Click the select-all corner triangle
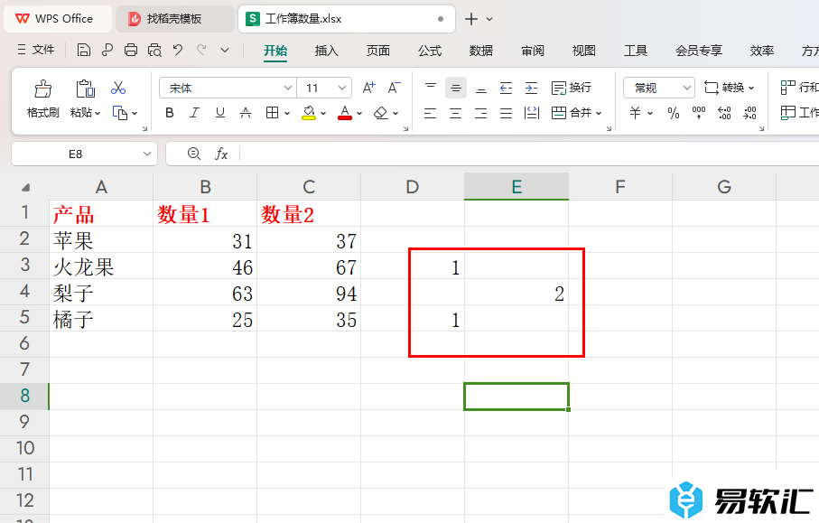This screenshot has height=523, width=819. click(x=25, y=187)
